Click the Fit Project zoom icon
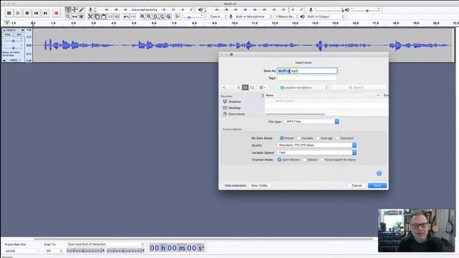The width and height of the screenshot is (459, 258). [x=162, y=16]
